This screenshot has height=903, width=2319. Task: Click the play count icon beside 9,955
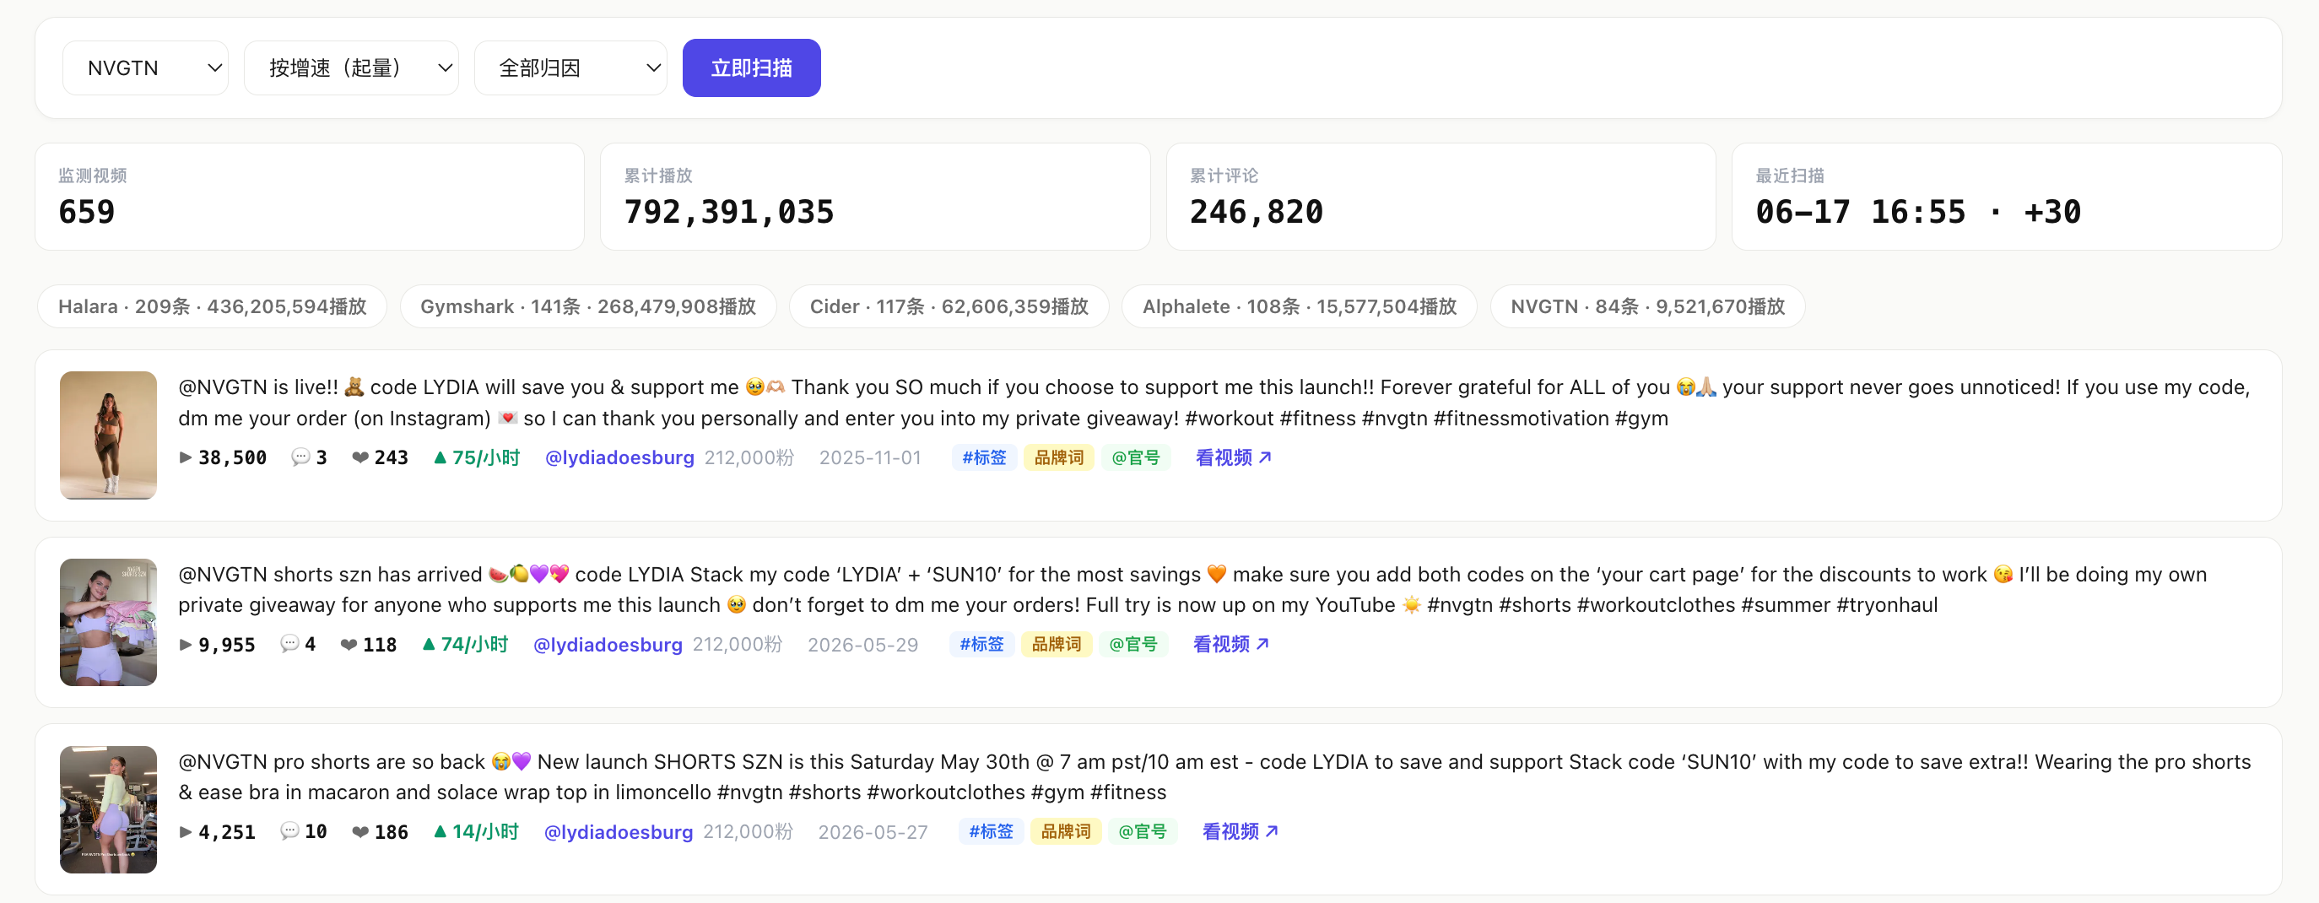click(186, 645)
